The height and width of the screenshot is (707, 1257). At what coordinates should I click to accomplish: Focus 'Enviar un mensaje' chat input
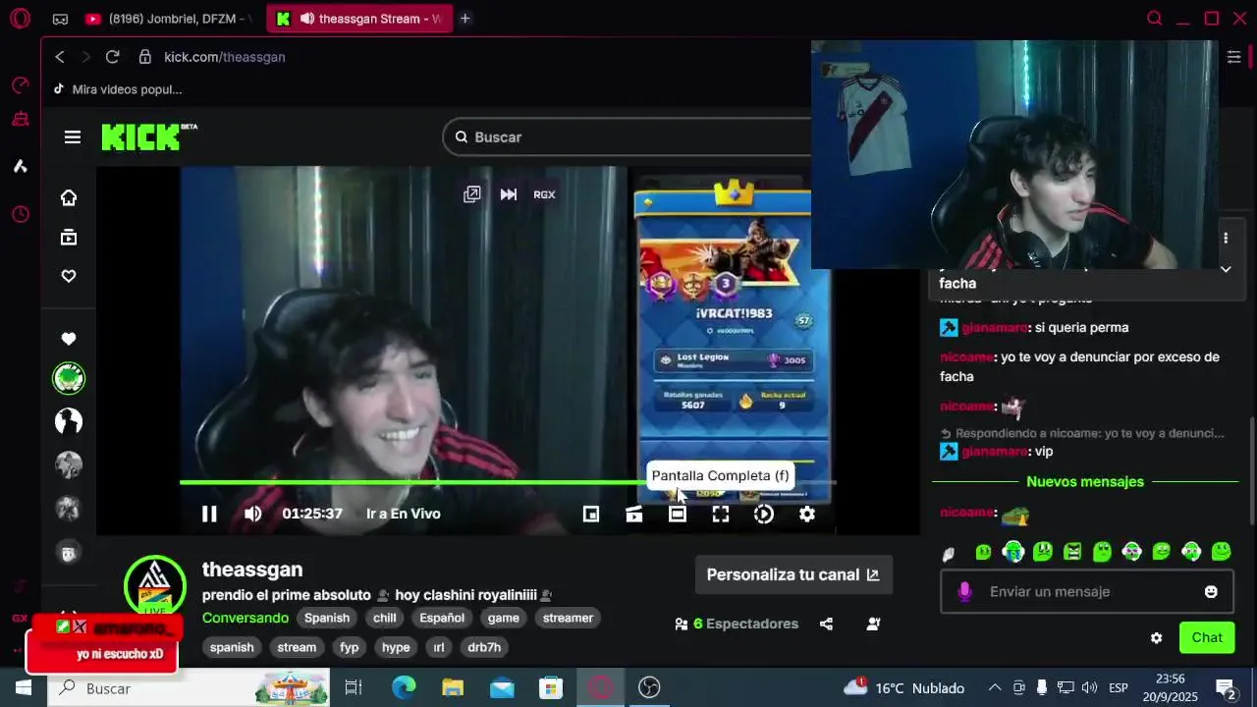(x=1085, y=592)
